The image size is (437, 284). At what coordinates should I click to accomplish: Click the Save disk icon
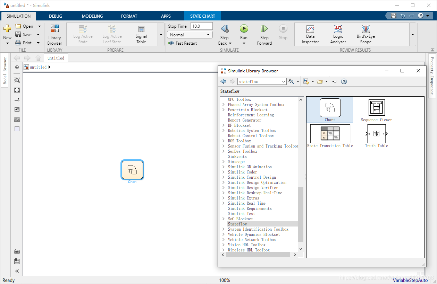(18, 35)
